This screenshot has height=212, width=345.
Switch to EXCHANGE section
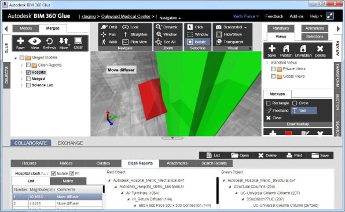click(70, 143)
